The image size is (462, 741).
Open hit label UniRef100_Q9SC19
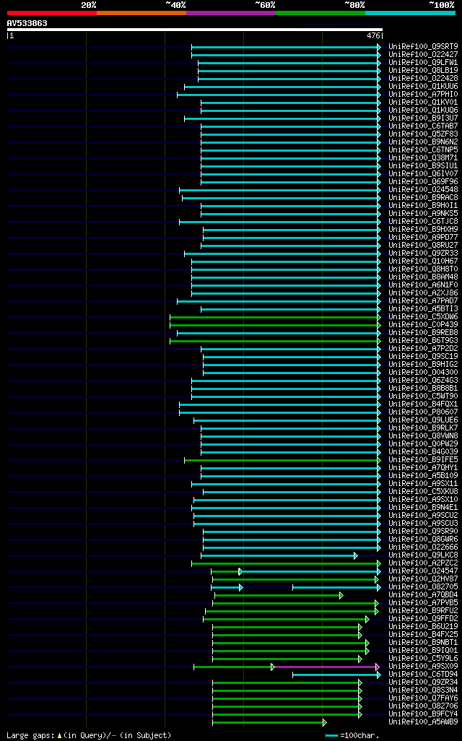coord(423,356)
